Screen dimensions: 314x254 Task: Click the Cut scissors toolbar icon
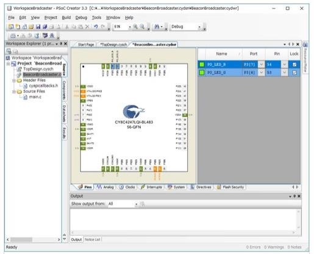tap(66, 27)
